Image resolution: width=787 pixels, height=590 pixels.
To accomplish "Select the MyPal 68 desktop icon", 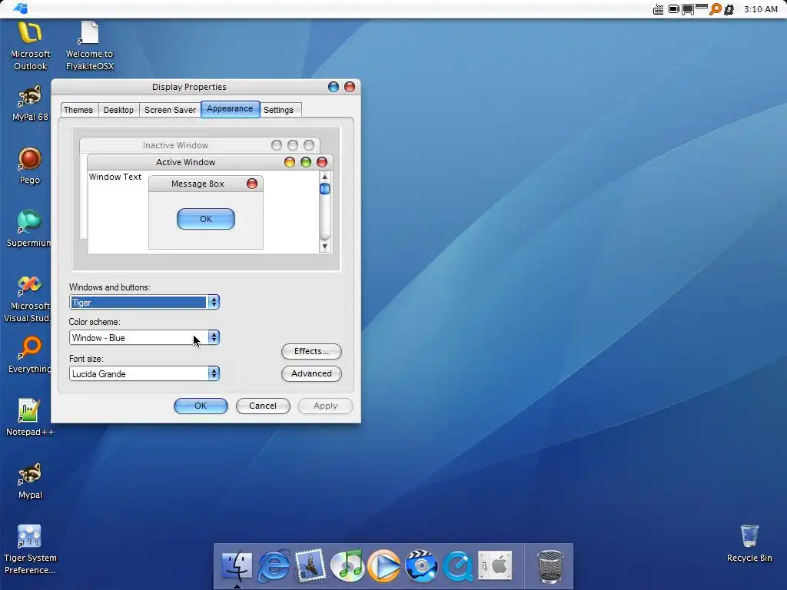I will pos(30,104).
